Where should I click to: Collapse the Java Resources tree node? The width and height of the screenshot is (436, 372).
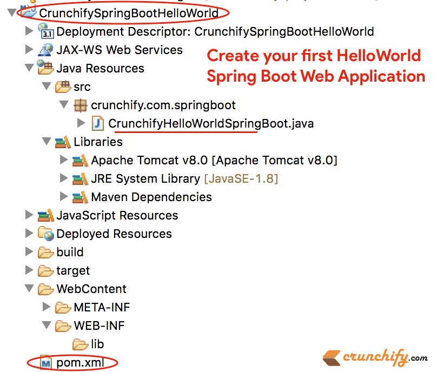(x=29, y=69)
